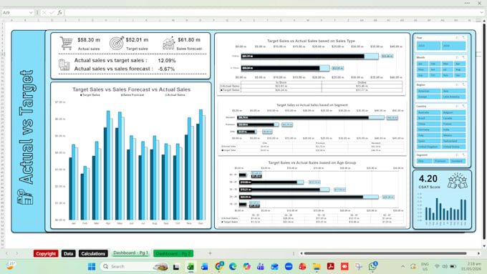The width and height of the screenshot is (487, 274).
Task: Toggle multi-select on Region slicer
Action: click(457, 84)
